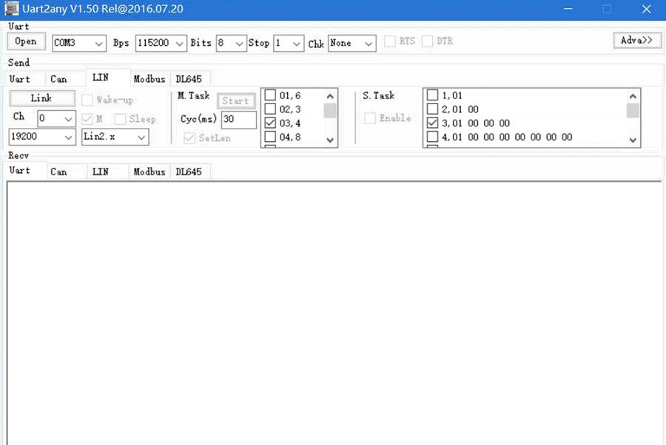This screenshot has height=445, width=666.
Task: Click the Cyc(ms) input field showing 30
Action: point(238,119)
